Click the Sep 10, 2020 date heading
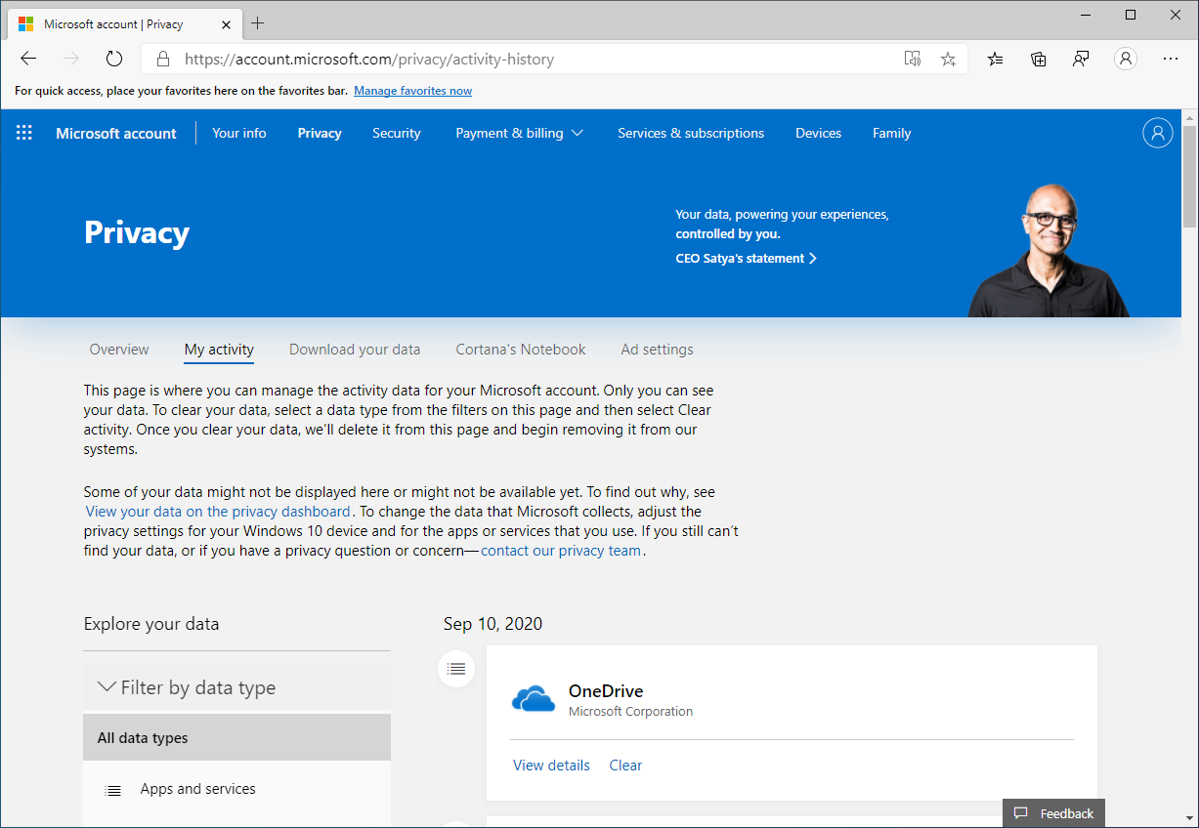This screenshot has height=828, width=1199. coord(492,624)
